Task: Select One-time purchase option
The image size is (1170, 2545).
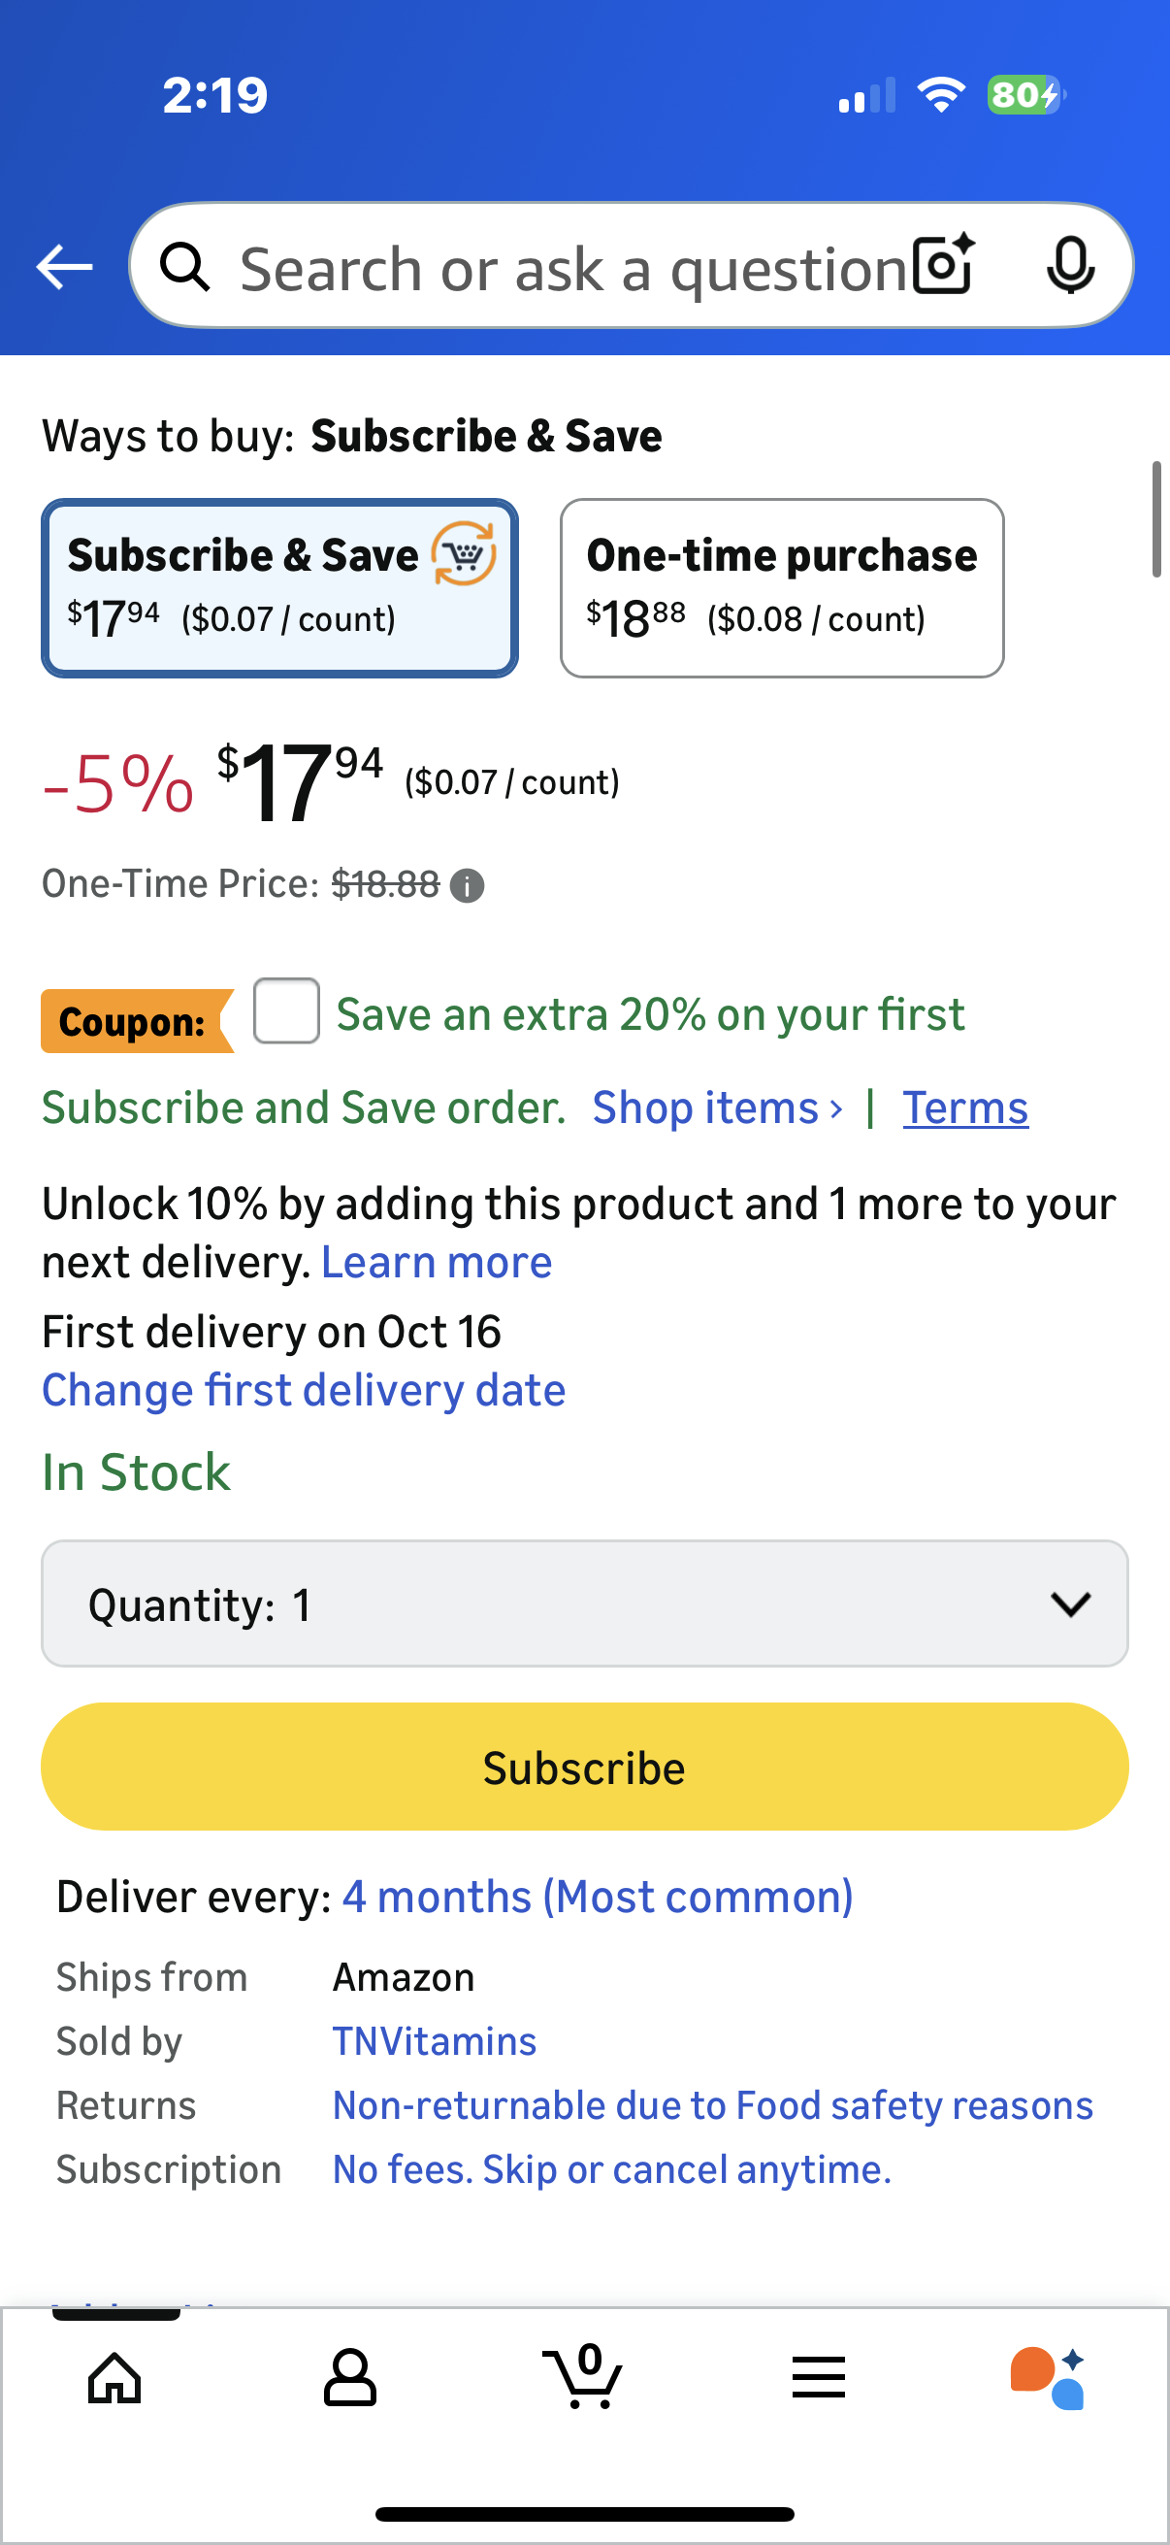Action: (781, 588)
